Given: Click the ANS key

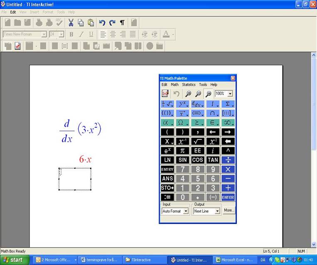Looking at the screenshot, I should 167,178.
